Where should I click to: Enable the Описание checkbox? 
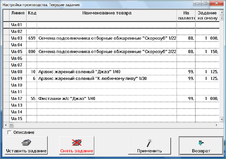click(9, 132)
